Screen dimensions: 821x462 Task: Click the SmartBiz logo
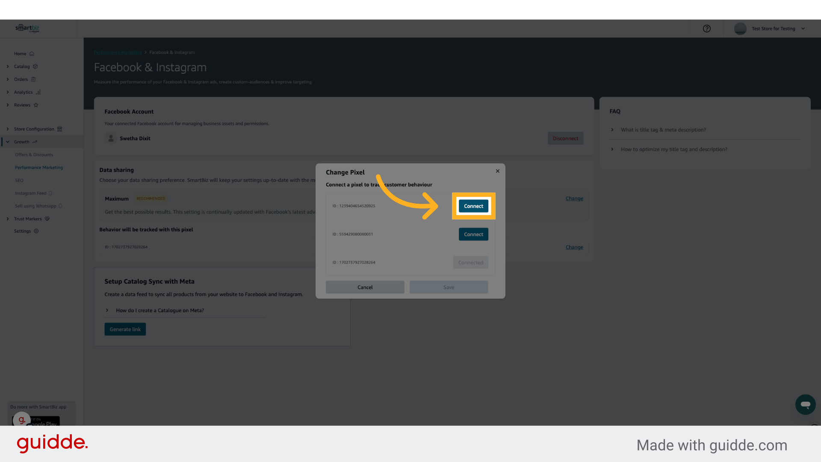[27, 28]
